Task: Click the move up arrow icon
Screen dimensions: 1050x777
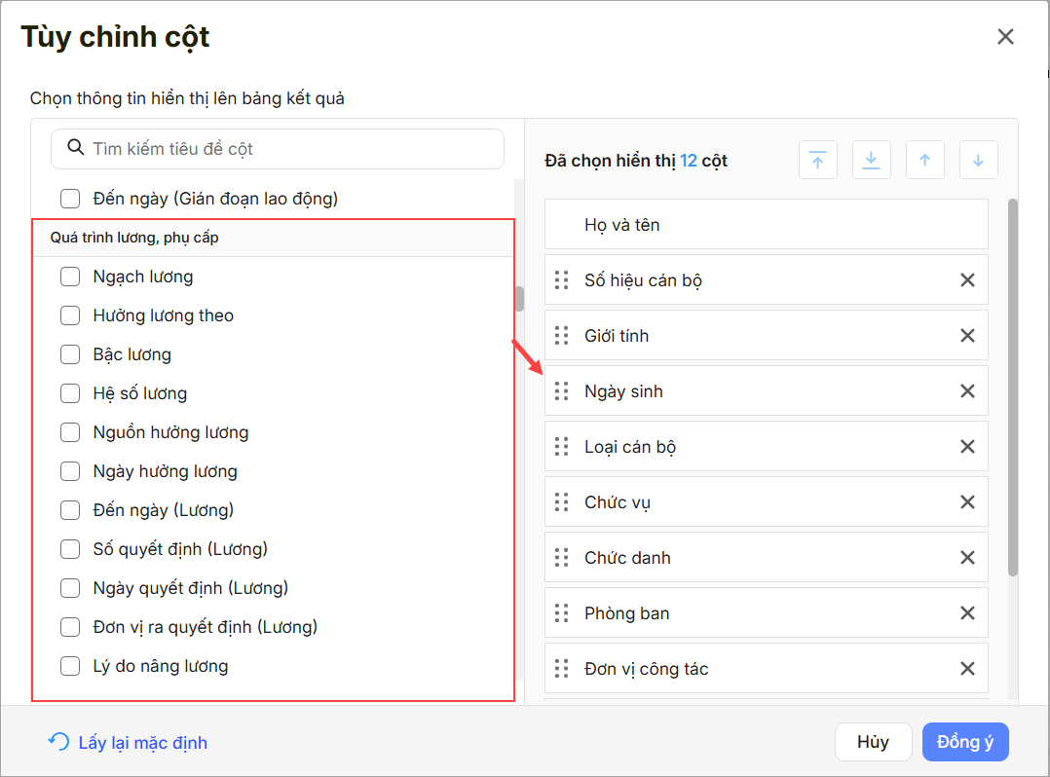Action: point(924,161)
